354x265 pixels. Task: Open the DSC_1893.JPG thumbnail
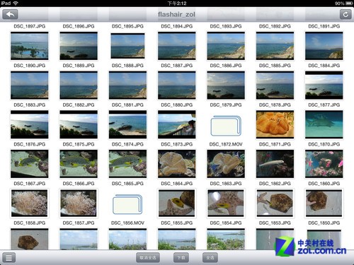tap(226, 46)
